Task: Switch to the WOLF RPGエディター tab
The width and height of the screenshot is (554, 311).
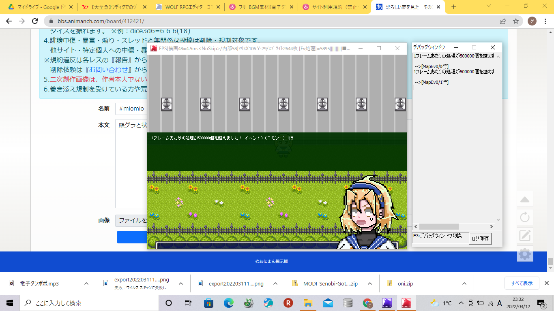Action: 187,7
